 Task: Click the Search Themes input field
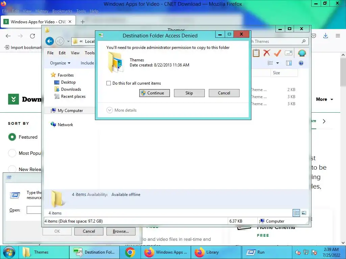[276, 41]
